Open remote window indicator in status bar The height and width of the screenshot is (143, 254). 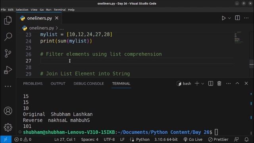click(6, 139)
